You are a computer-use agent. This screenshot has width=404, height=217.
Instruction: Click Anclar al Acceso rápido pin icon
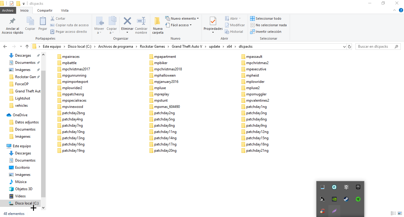click(x=13, y=21)
